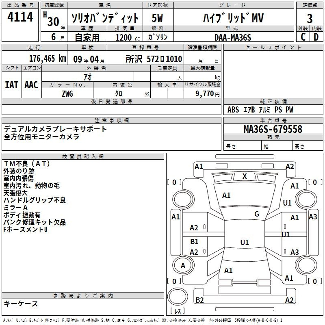The image size is (325, 325).
Task: Click the B1 damage mark on the diagram
Action: click(x=194, y=242)
